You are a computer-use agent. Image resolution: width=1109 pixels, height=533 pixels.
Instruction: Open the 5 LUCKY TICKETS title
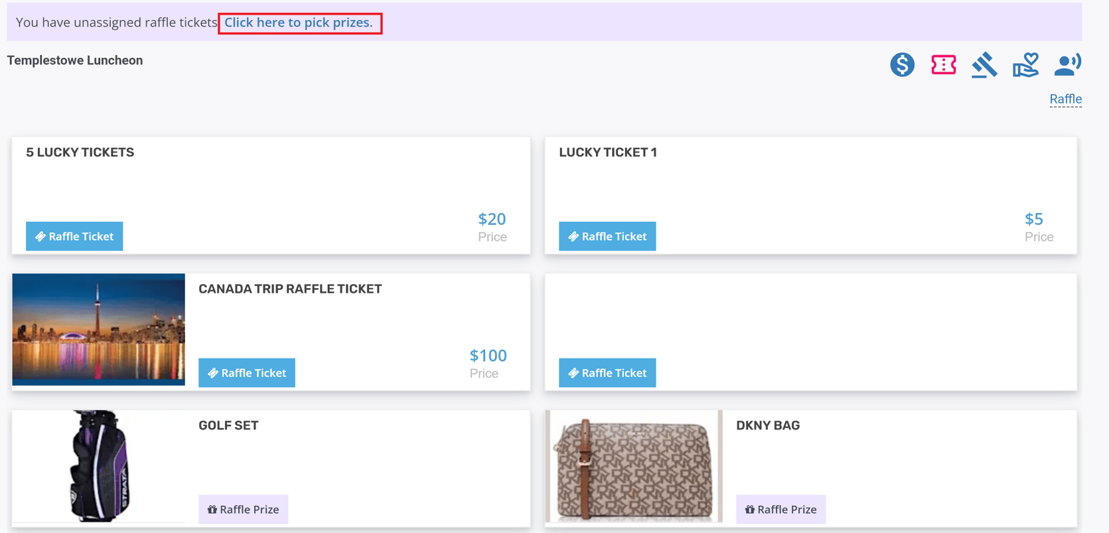click(x=80, y=153)
